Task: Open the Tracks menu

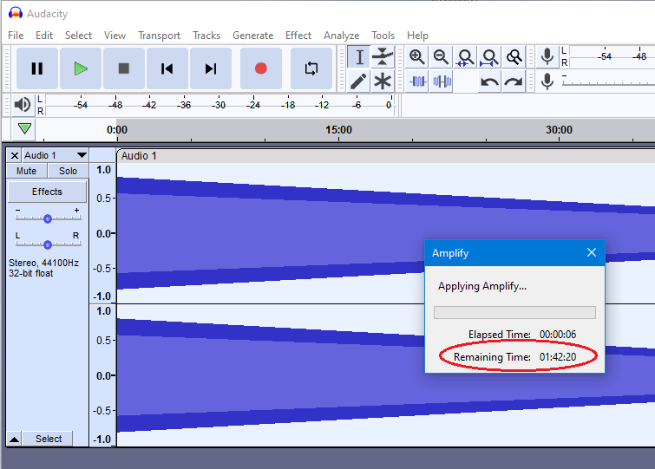Action: pos(206,36)
